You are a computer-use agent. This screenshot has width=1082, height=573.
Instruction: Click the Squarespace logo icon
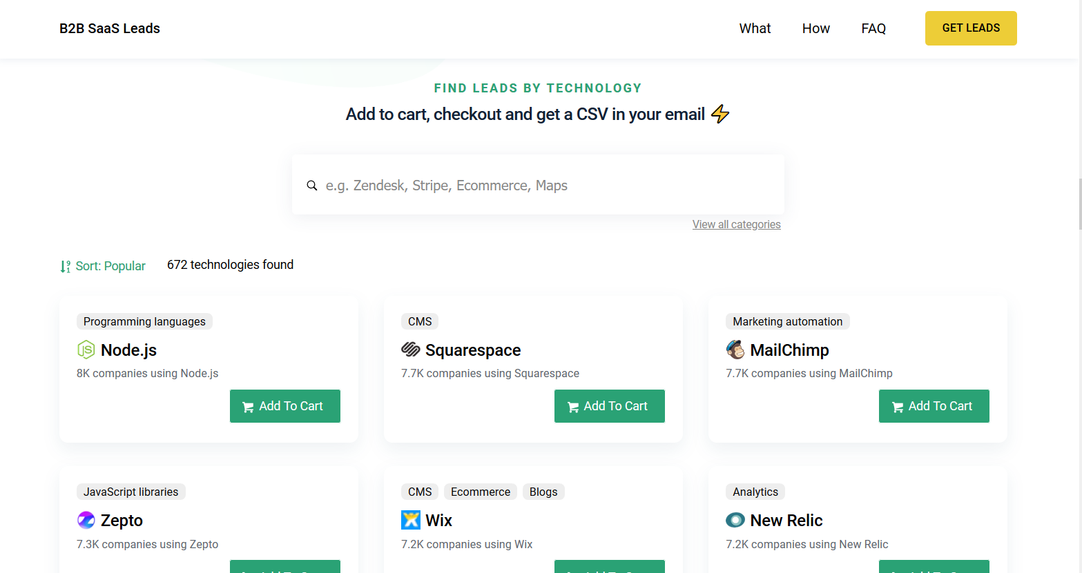point(411,350)
